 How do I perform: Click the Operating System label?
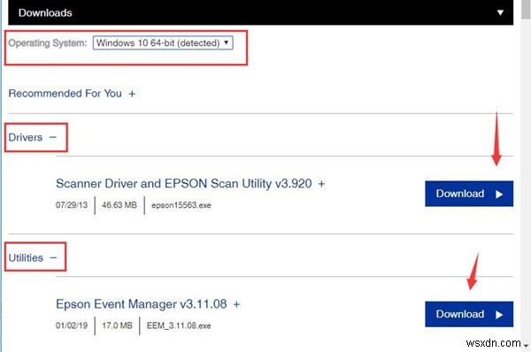(x=48, y=43)
